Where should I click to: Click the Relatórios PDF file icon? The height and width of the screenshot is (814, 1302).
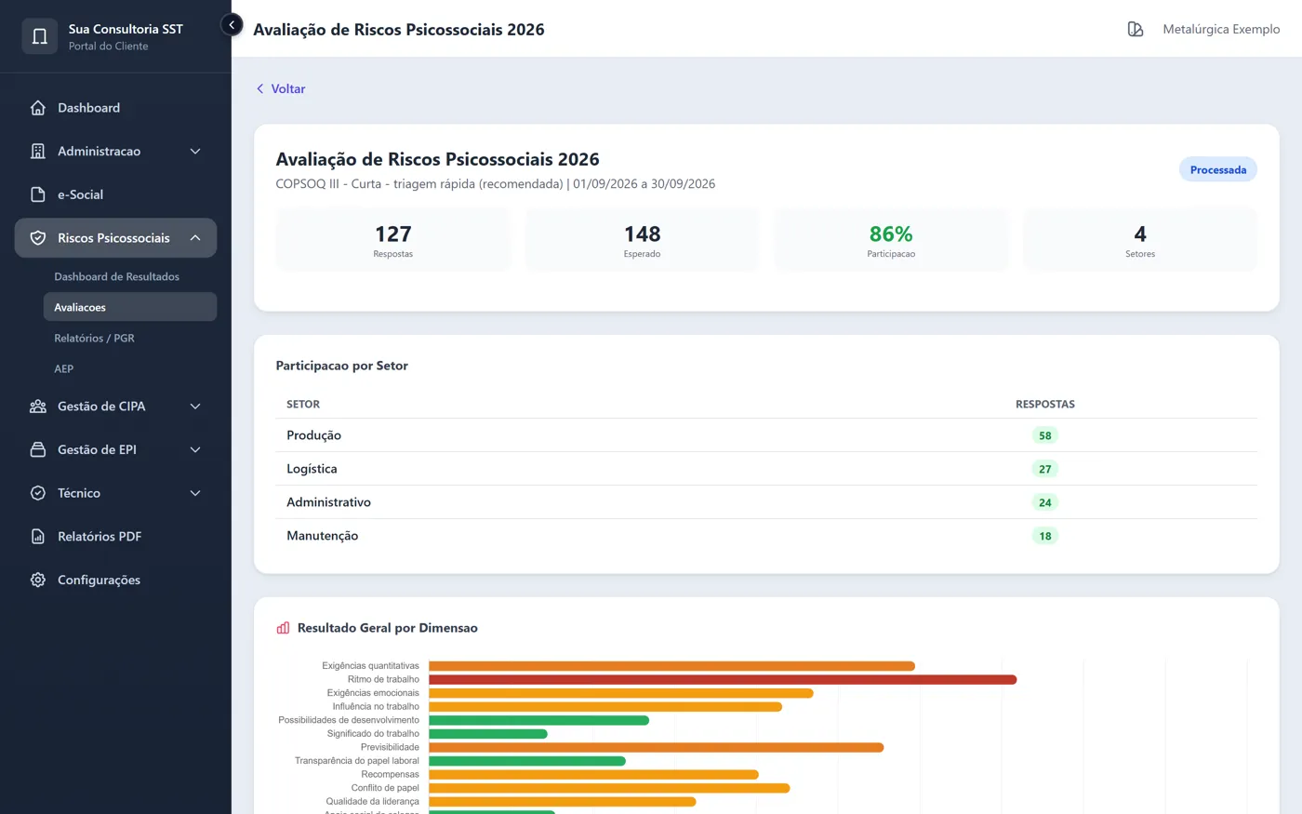click(x=38, y=537)
